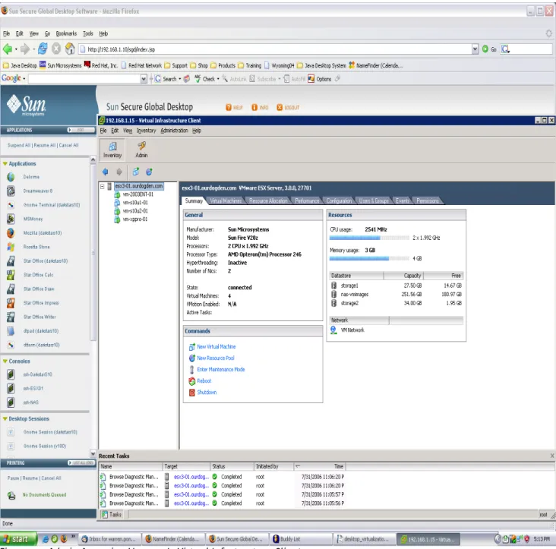Open the Admin toolbar icon
Image resolution: width=556 pixels, height=549 pixels.
[141, 150]
